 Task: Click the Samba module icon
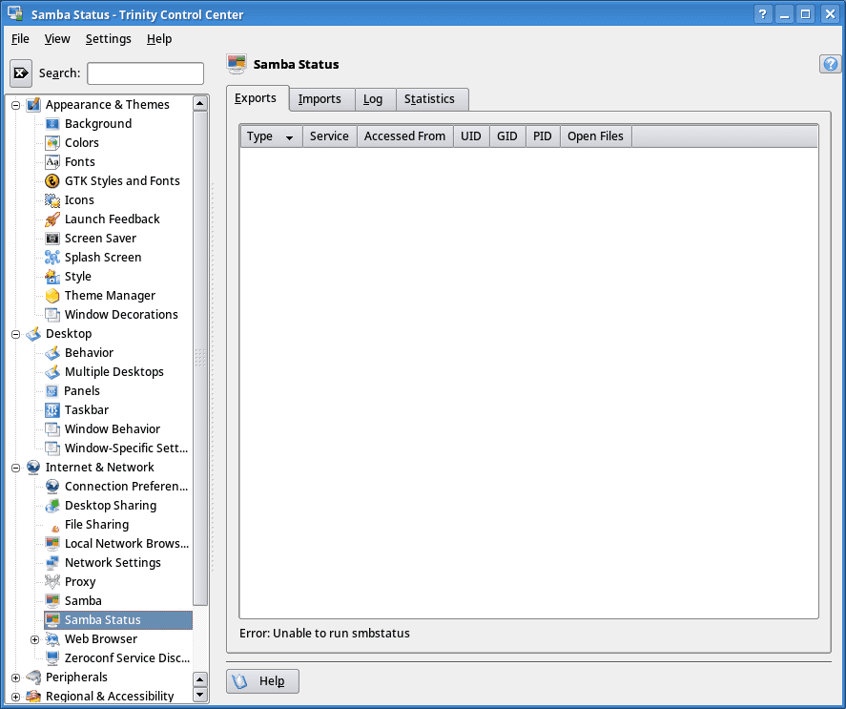52,601
